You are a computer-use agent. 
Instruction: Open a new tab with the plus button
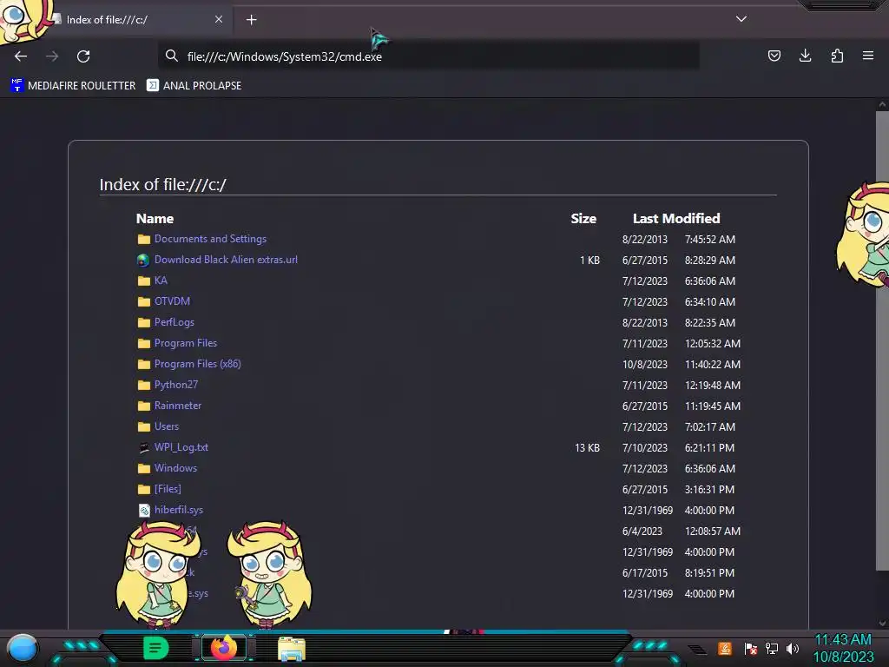pyautogui.click(x=251, y=20)
